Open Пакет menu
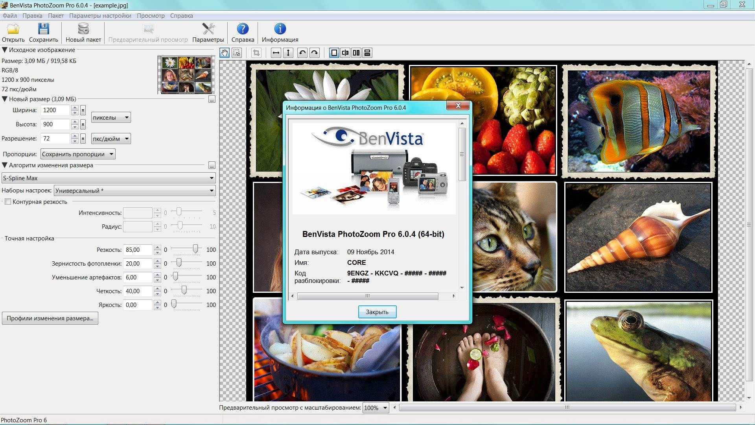The width and height of the screenshot is (755, 425). click(x=56, y=16)
